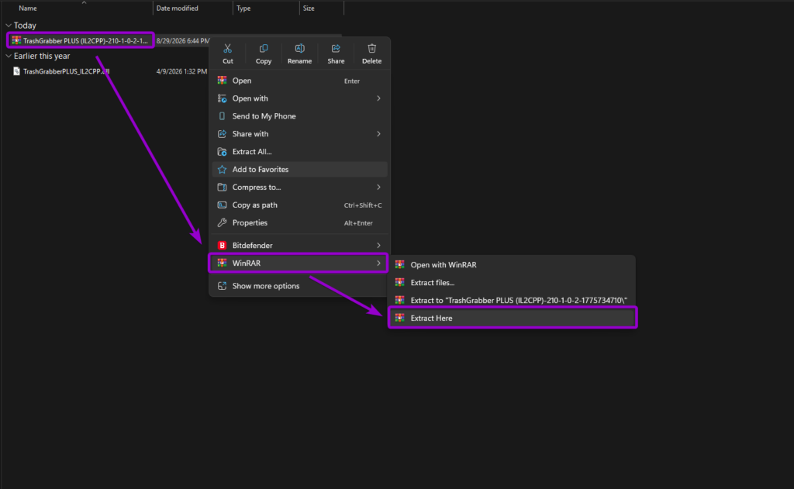Select the TrashGrabber PLUS (IL2CPP)-210-1-0-2-1... file name
This screenshot has width=794, height=489.
(85, 40)
